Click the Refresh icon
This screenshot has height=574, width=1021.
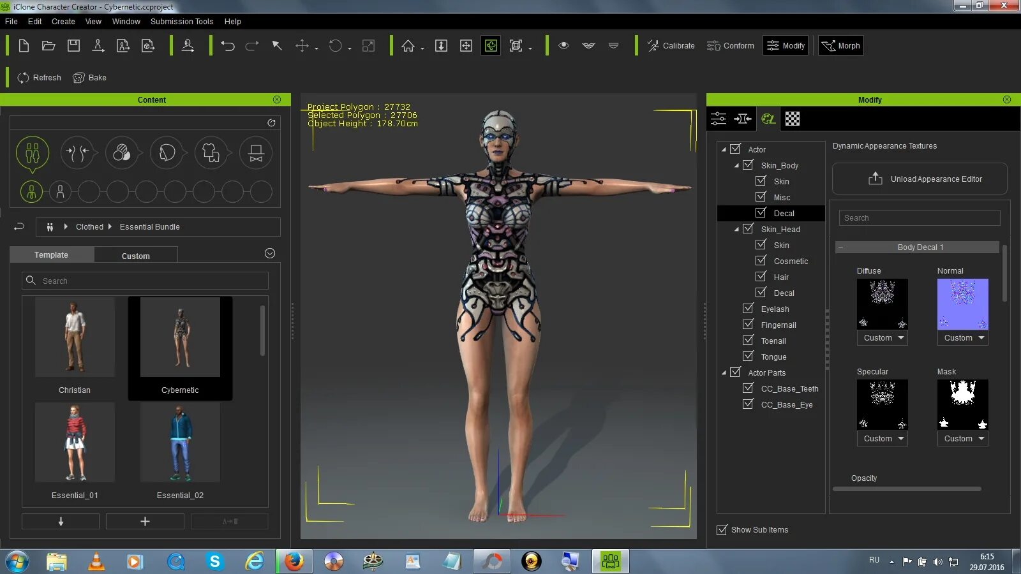pyautogui.click(x=24, y=78)
